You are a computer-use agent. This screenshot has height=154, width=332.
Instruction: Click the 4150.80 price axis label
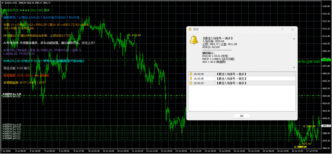click(326, 6)
